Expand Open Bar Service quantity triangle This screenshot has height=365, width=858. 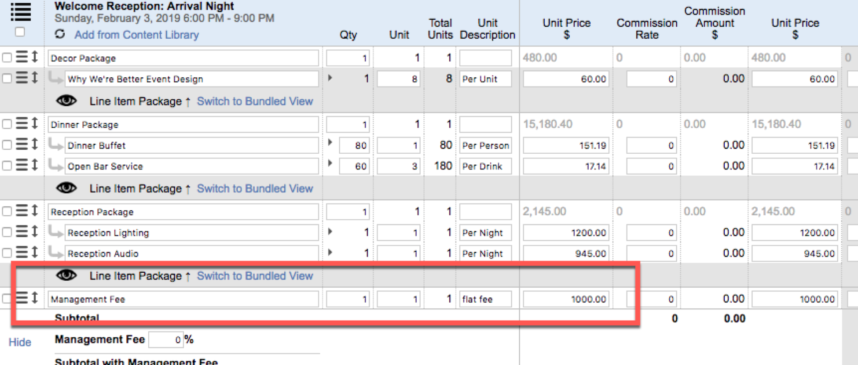click(330, 163)
